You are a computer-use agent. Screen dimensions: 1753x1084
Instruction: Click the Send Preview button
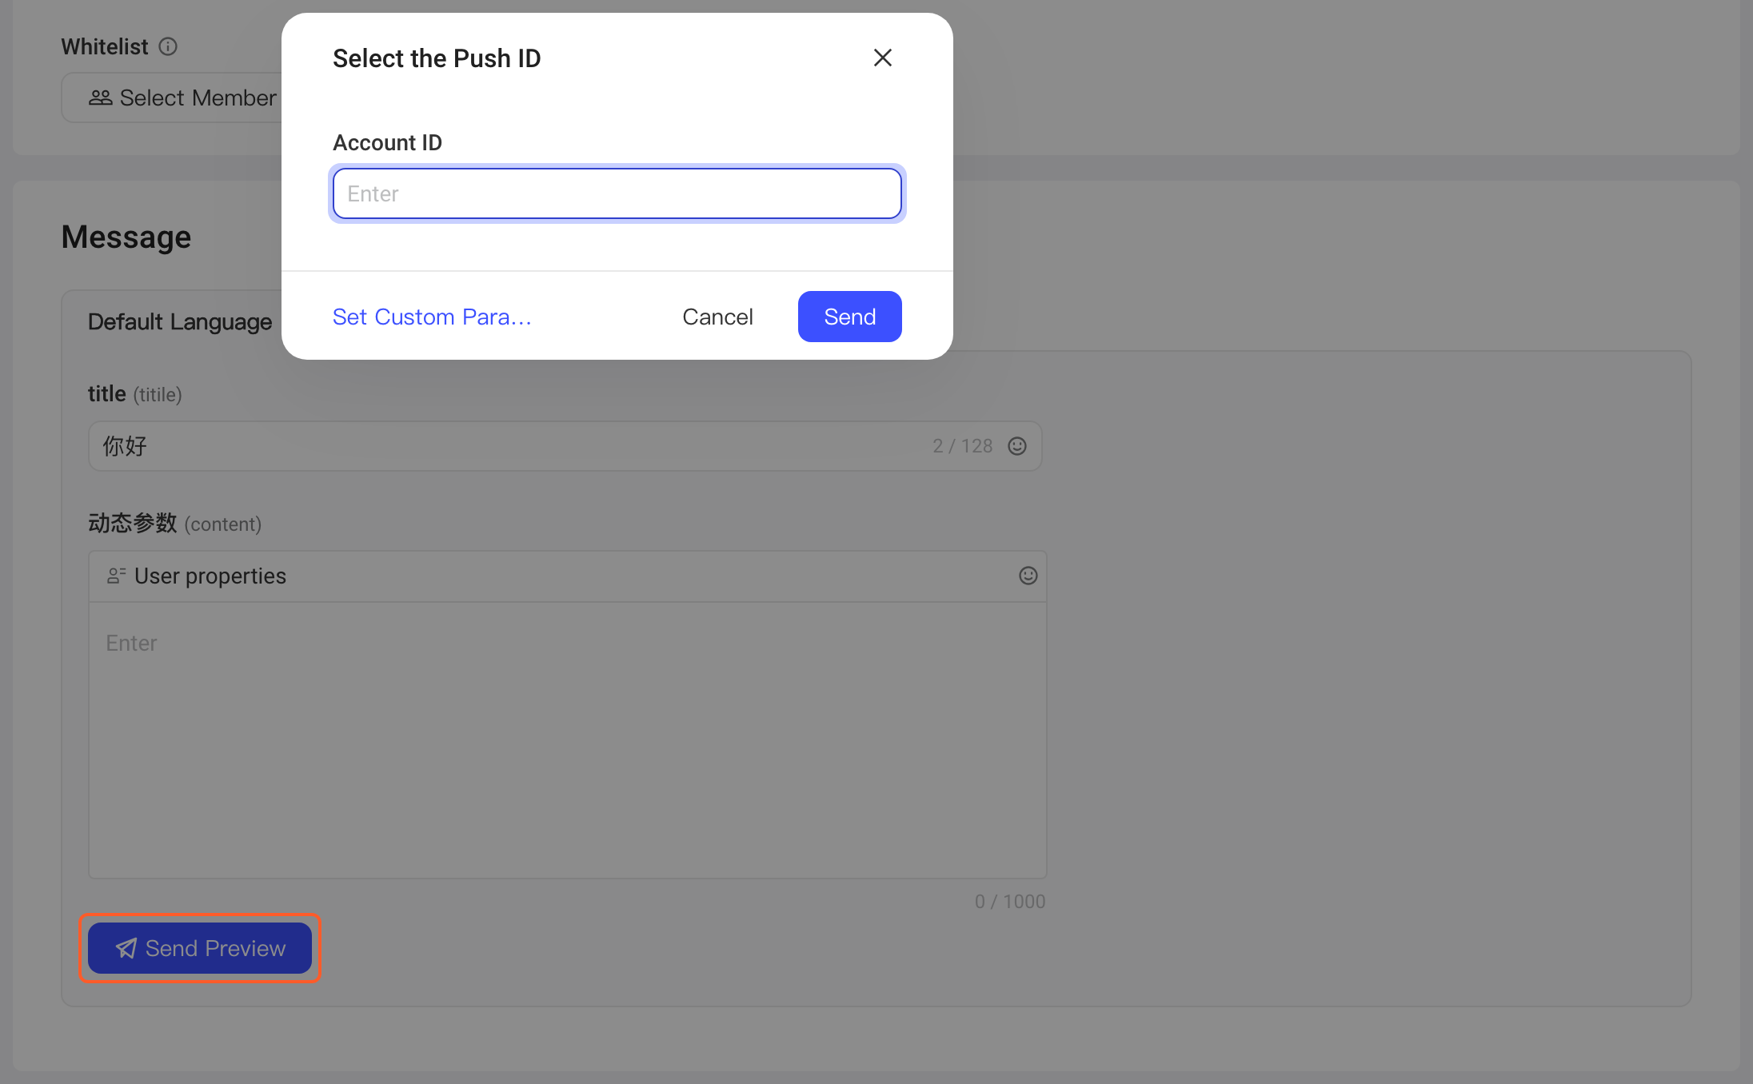[200, 948]
